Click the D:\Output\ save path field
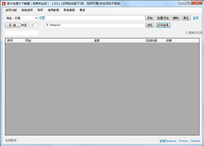The width and height of the screenshot is (204, 146). pos(95,25)
